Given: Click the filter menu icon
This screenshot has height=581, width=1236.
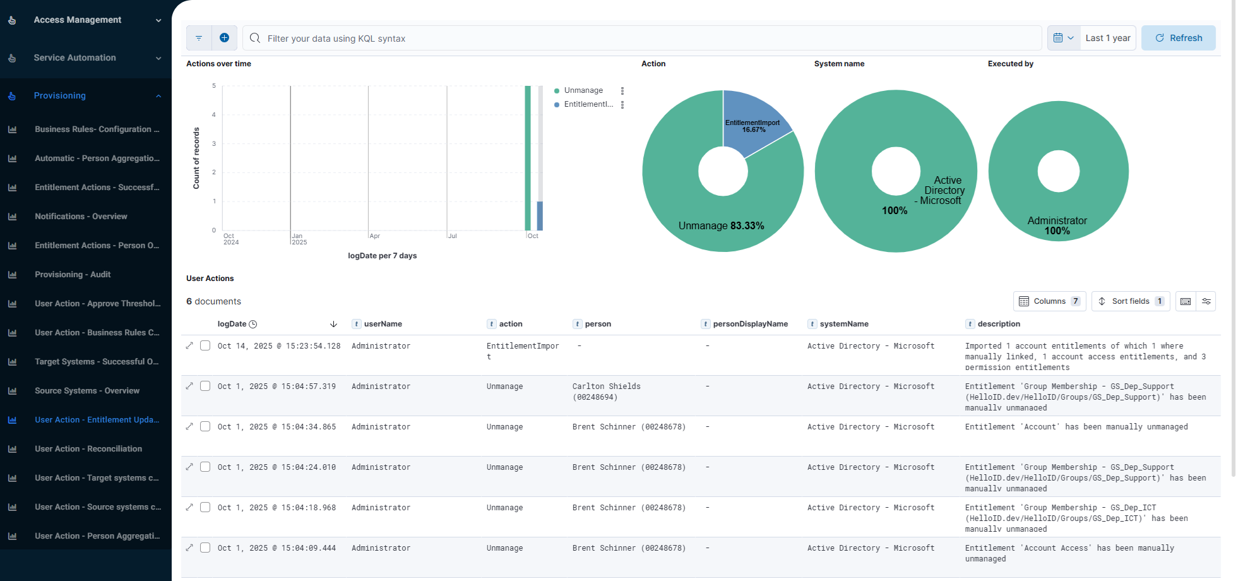Looking at the screenshot, I should tap(199, 38).
